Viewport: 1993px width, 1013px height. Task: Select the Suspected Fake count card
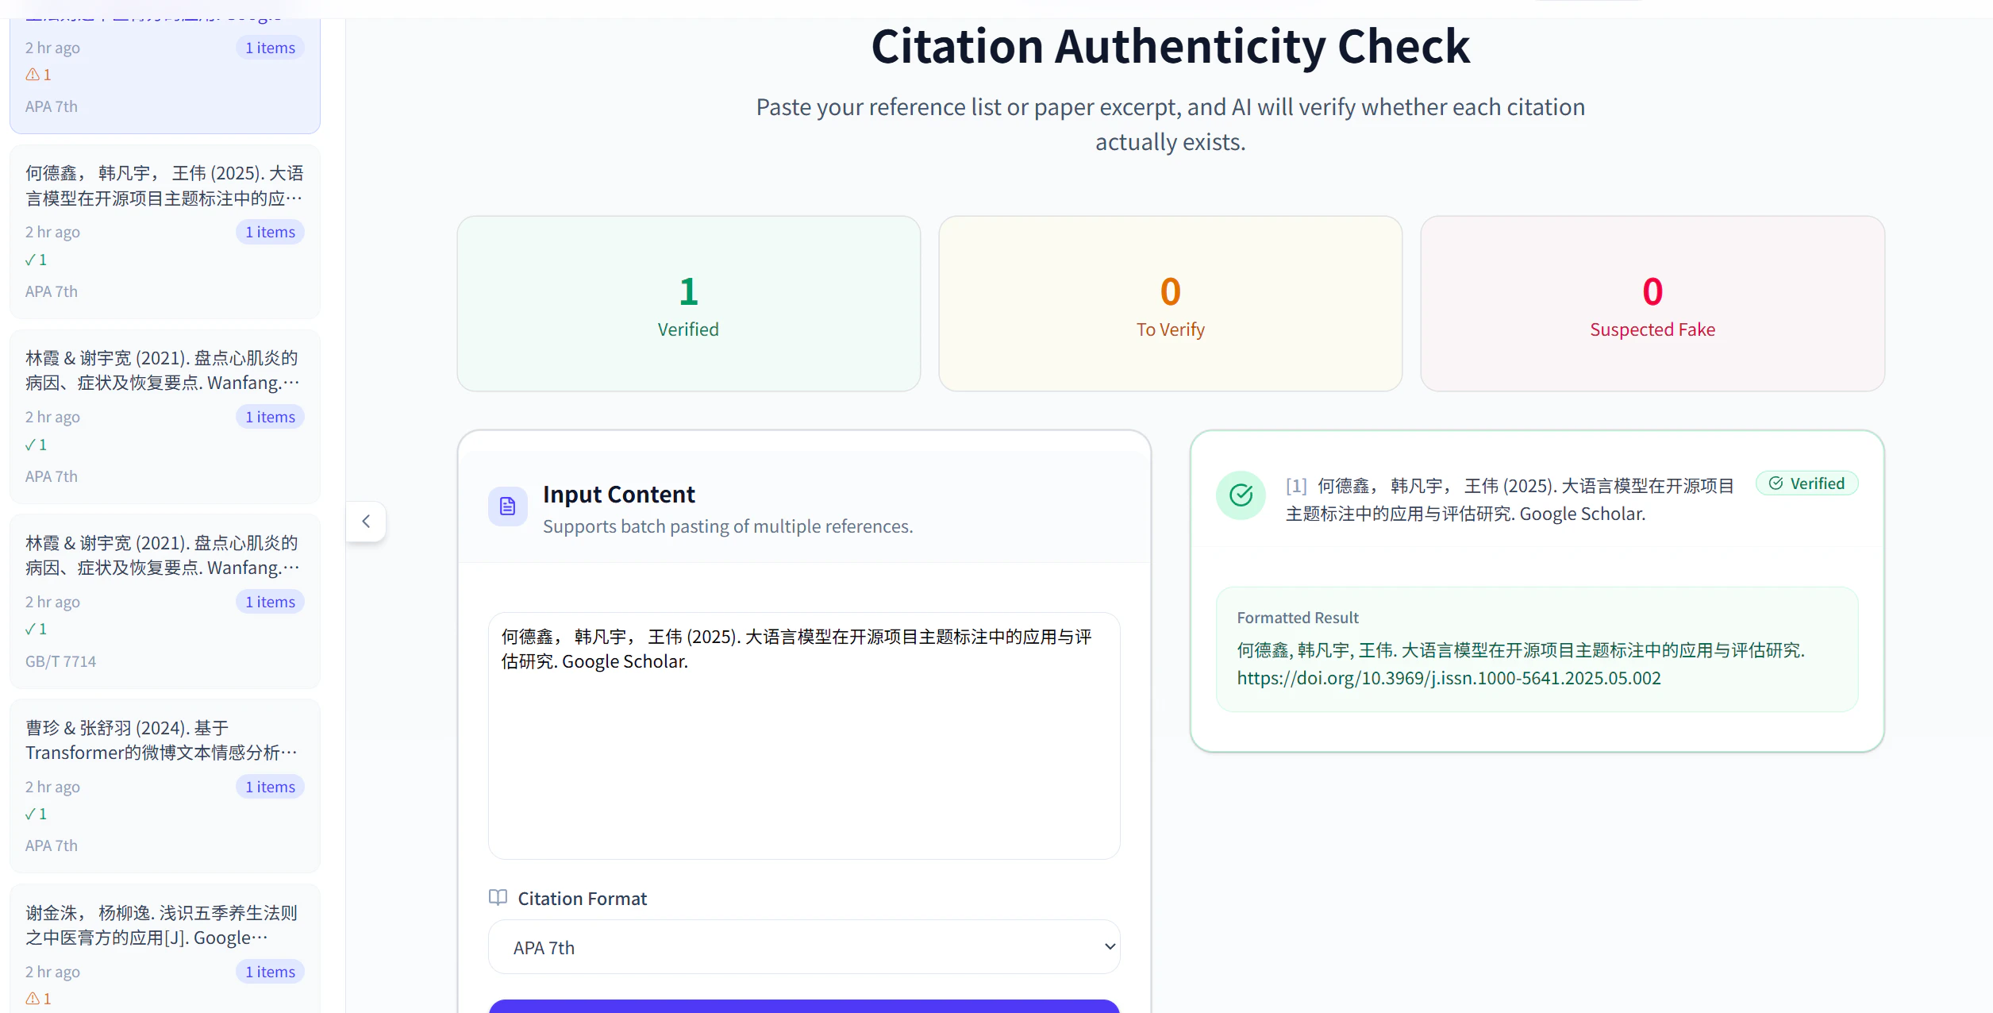[x=1652, y=304]
